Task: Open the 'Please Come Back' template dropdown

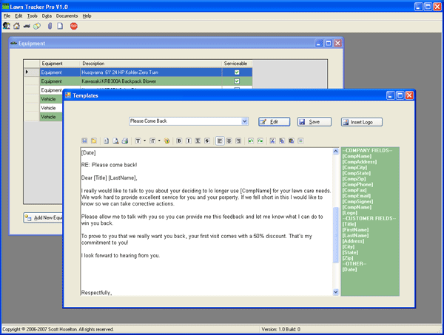Action: (x=244, y=121)
